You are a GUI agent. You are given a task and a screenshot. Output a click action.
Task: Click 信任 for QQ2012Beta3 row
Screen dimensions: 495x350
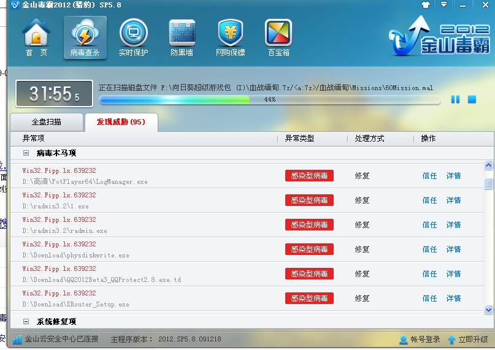click(429, 274)
